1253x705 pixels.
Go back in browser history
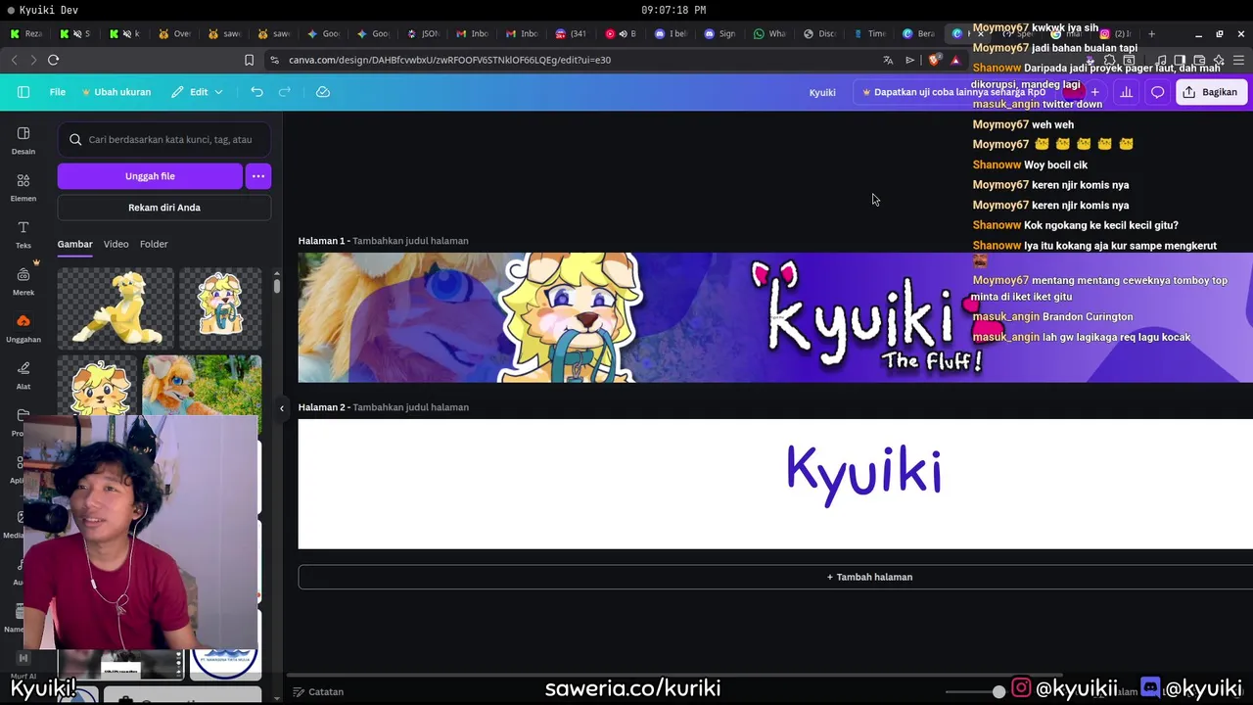pyautogui.click(x=14, y=60)
